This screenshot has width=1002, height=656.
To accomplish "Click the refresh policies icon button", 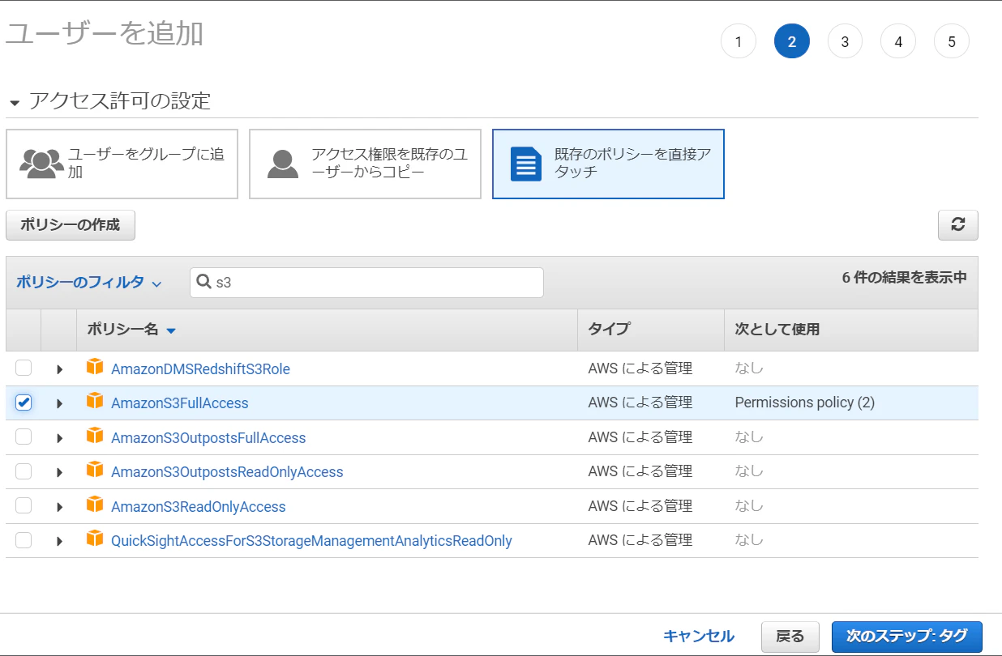I will (957, 225).
